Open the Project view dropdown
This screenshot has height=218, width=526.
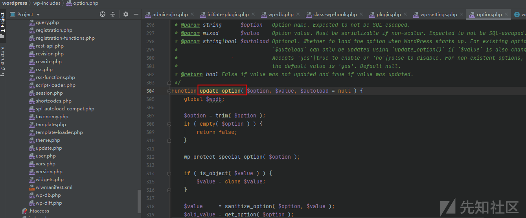38,15
